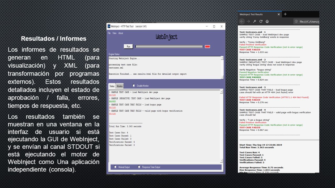Screen dimensions: 335x188
Task: Click the green PASSED result in Status panel
Action: 113,102
